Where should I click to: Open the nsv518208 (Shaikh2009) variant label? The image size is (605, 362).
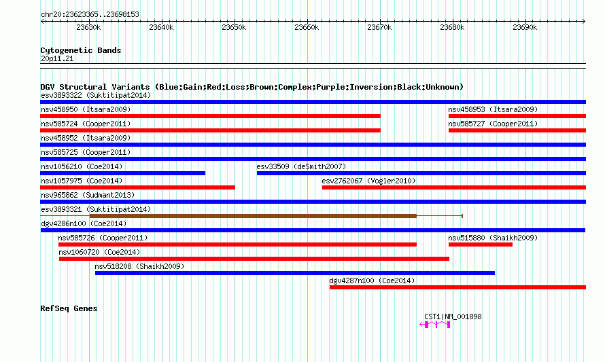139,266
